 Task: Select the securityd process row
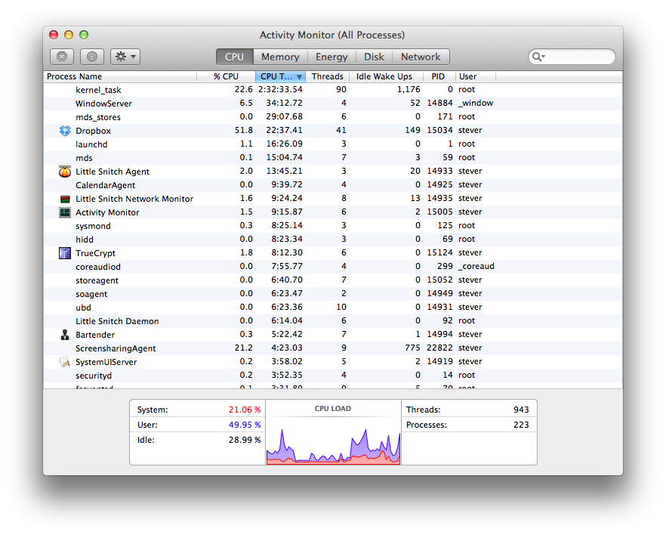point(333,376)
